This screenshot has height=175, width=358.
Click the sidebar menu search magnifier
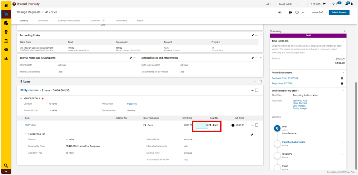click(x=6, y=165)
